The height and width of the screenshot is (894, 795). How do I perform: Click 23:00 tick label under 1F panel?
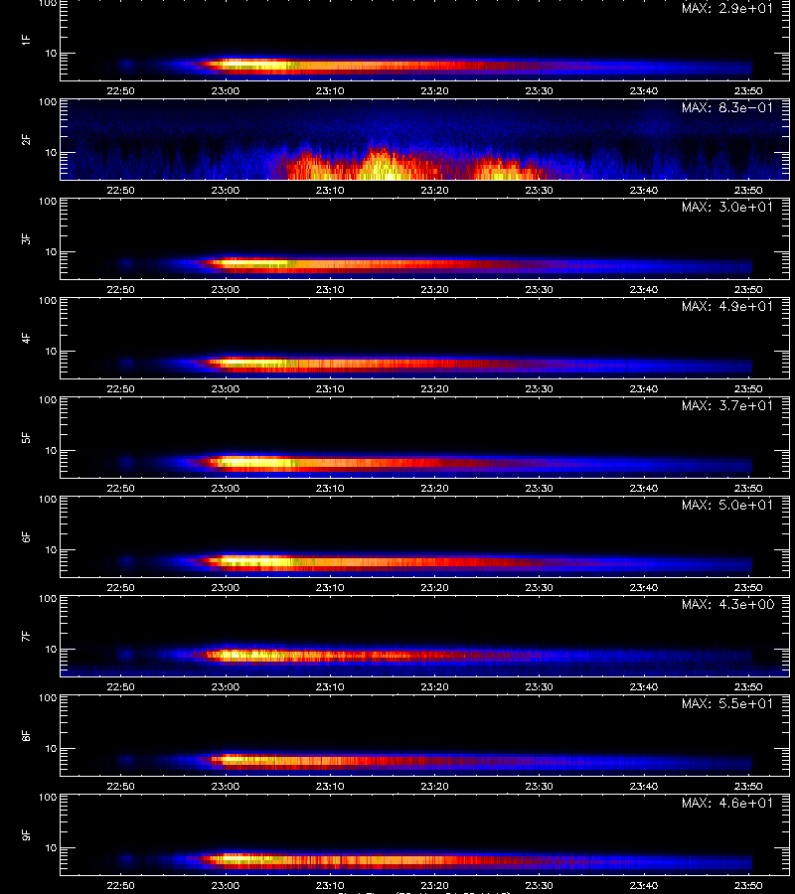pyautogui.click(x=226, y=90)
